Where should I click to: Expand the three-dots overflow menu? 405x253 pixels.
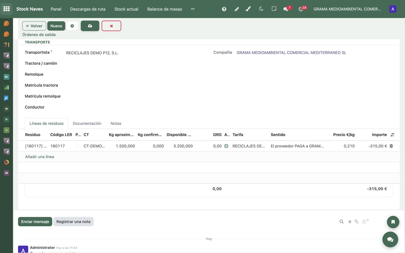point(193,9)
